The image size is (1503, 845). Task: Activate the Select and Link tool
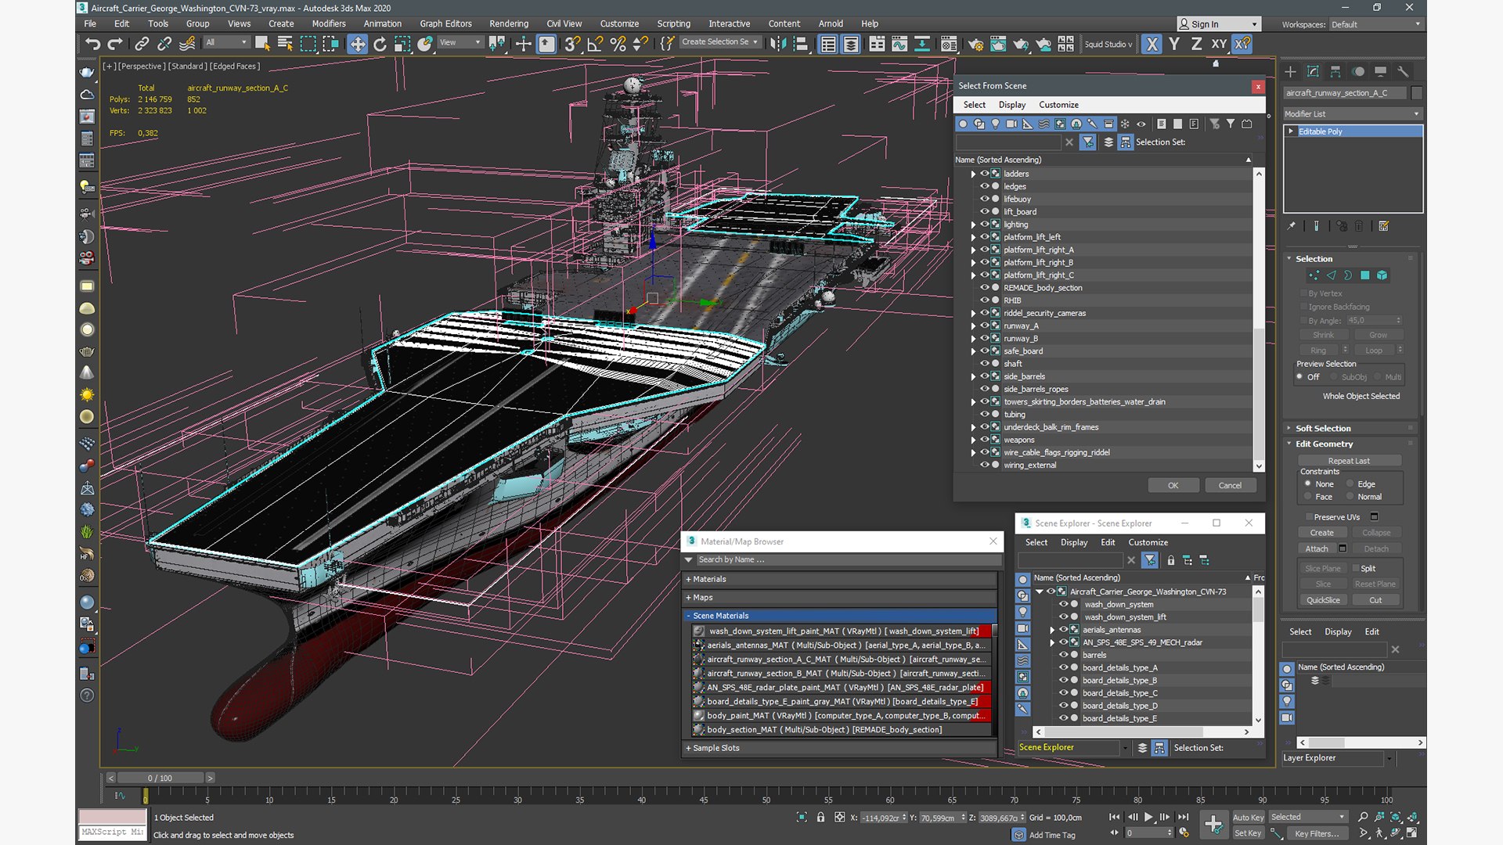point(142,44)
